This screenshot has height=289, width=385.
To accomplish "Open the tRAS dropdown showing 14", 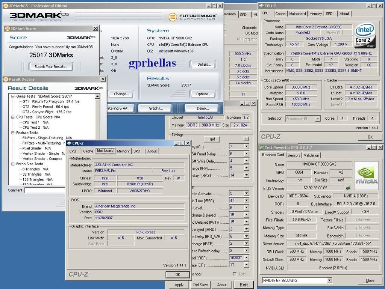I will click(246, 175).
